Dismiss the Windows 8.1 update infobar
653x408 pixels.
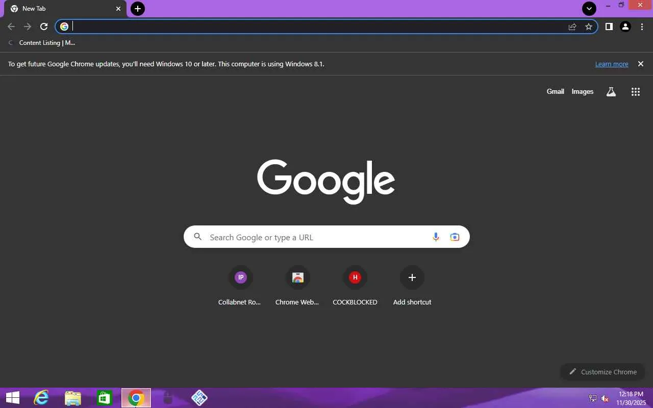click(x=641, y=64)
